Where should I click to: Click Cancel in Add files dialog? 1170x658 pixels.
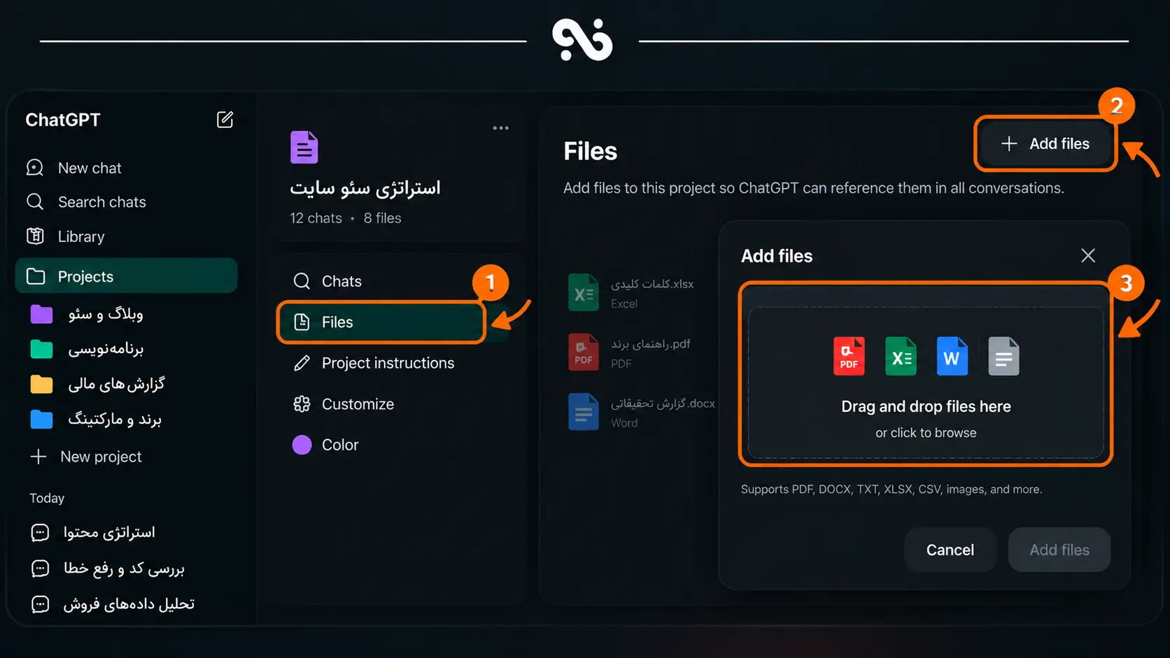(x=950, y=550)
